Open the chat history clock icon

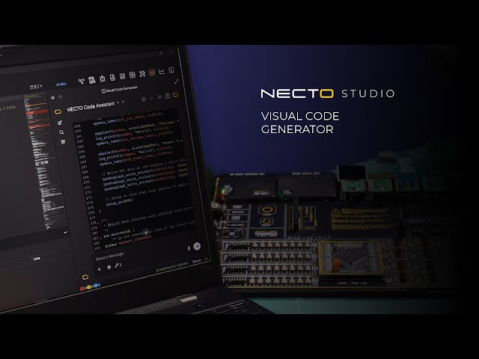[144, 99]
